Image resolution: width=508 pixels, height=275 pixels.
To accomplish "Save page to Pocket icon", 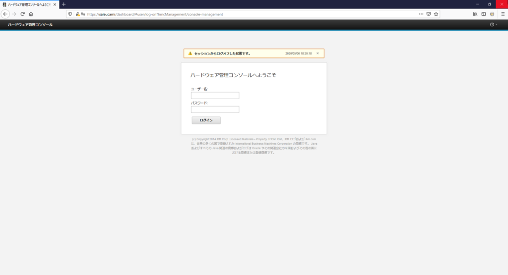I will 429,14.
